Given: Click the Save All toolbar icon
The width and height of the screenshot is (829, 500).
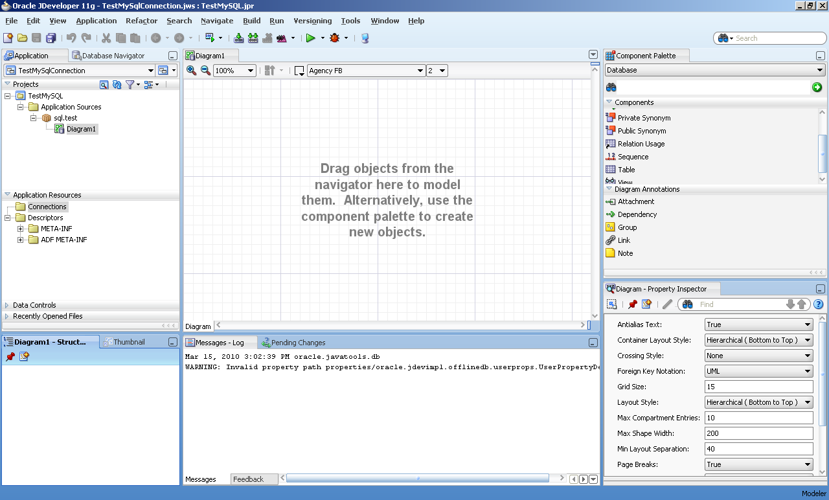Looking at the screenshot, I should 51,38.
